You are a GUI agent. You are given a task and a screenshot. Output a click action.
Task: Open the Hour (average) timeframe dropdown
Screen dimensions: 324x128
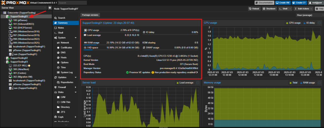click(x=309, y=15)
